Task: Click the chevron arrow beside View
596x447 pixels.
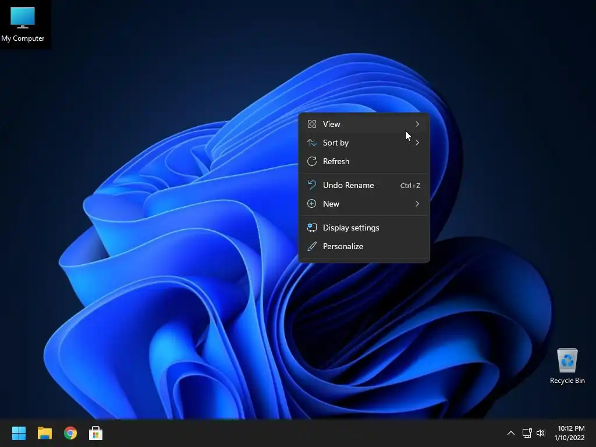Action: pyautogui.click(x=417, y=124)
